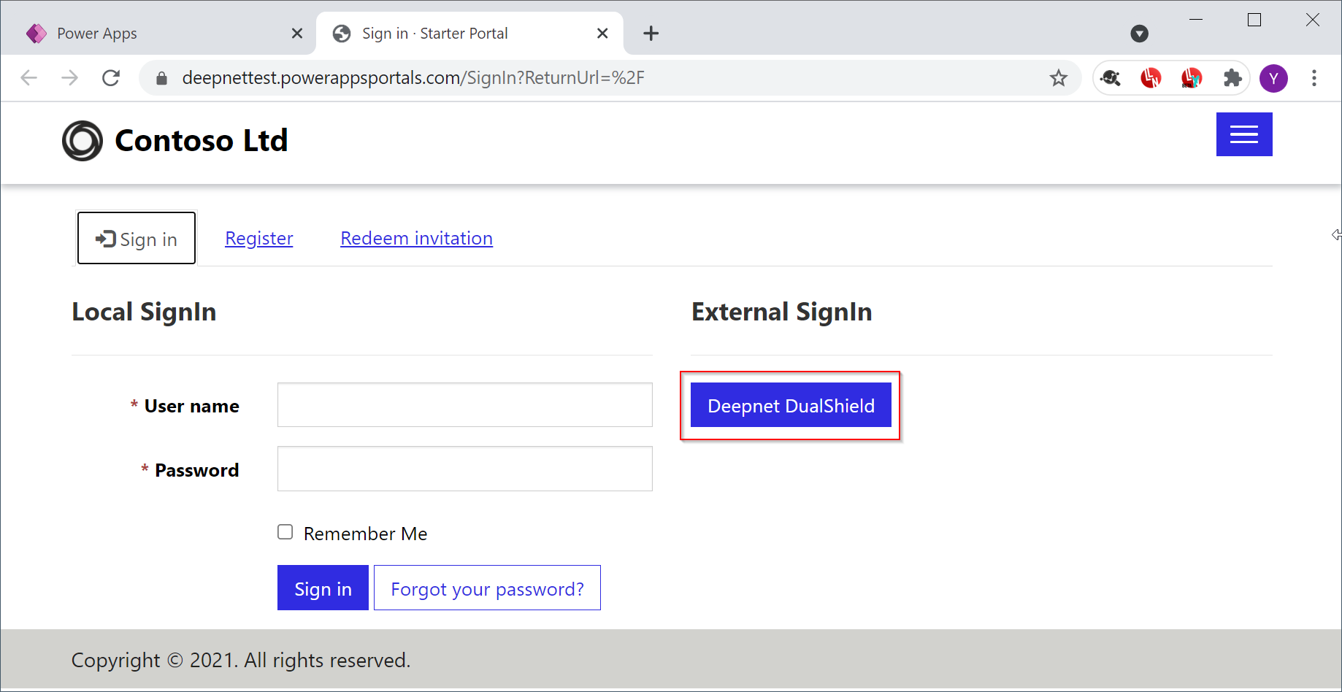Open the Chrome extensions puzzle icon
This screenshot has width=1342, height=692.
coord(1232,78)
